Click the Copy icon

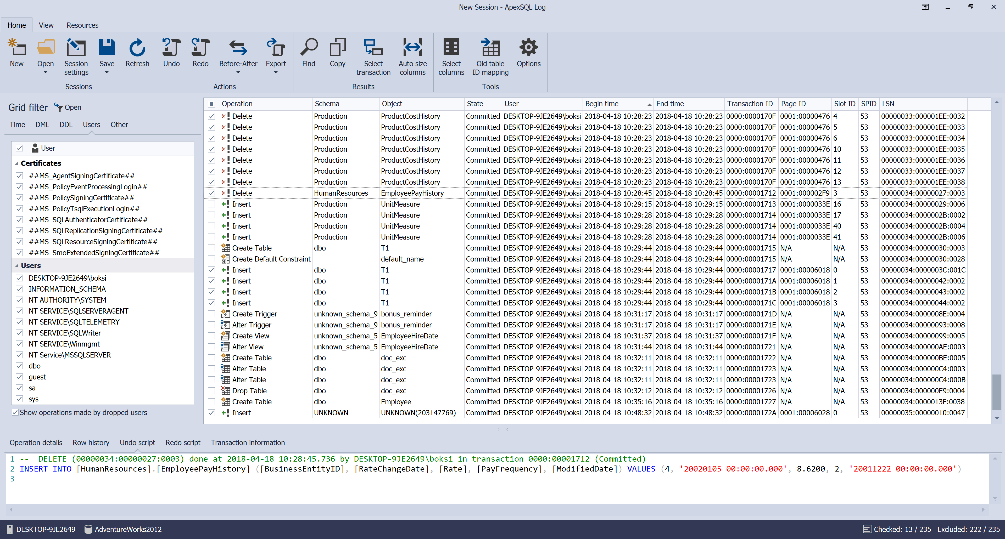click(337, 47)
